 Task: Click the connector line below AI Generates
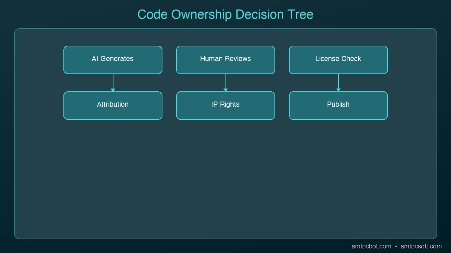click(x=113, y=82)
